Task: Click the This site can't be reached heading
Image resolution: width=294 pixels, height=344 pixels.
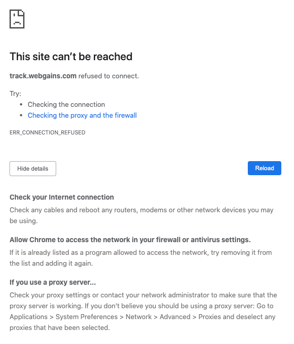Action: click(71, 57)
